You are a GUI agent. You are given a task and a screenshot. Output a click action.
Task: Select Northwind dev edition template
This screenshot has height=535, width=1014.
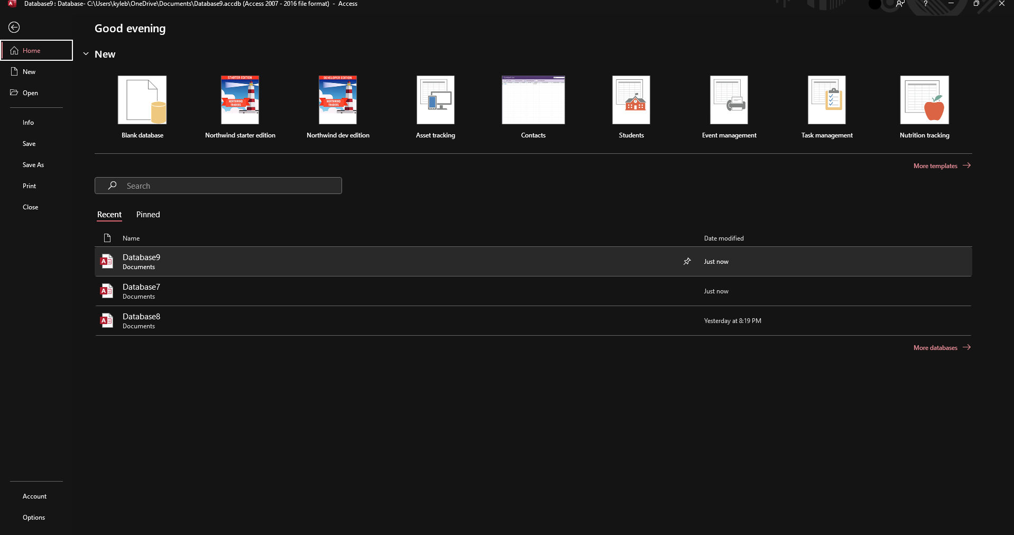tap(338, 107)
